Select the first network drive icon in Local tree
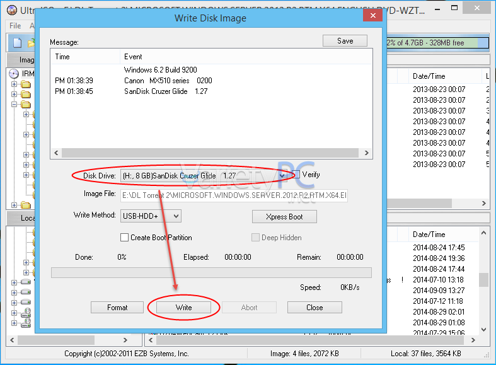 26,313
